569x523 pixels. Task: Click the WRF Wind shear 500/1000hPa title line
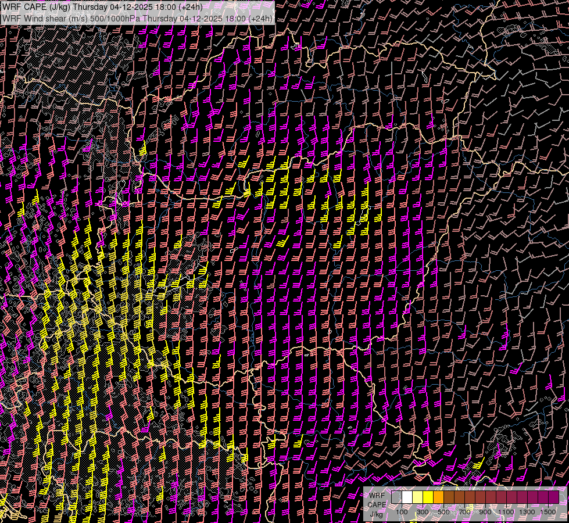tap(137, 19)
